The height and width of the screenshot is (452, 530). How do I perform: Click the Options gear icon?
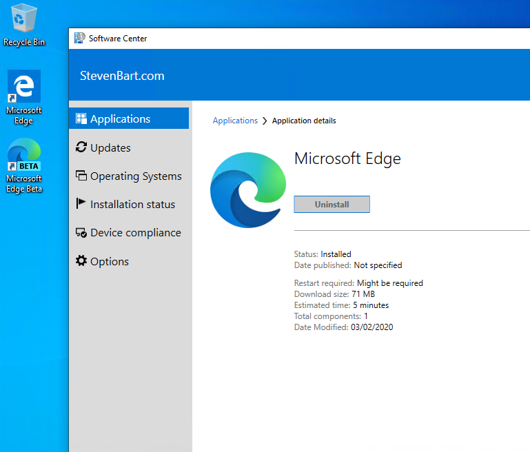pos(81,260)
